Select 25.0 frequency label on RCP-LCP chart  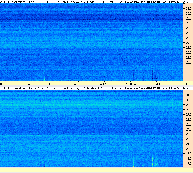click(x=189, y=38)
